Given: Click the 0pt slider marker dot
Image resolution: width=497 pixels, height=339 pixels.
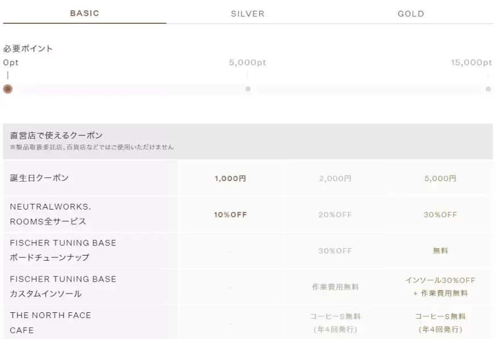Looking at the screenshot, I should coord(7,89).
